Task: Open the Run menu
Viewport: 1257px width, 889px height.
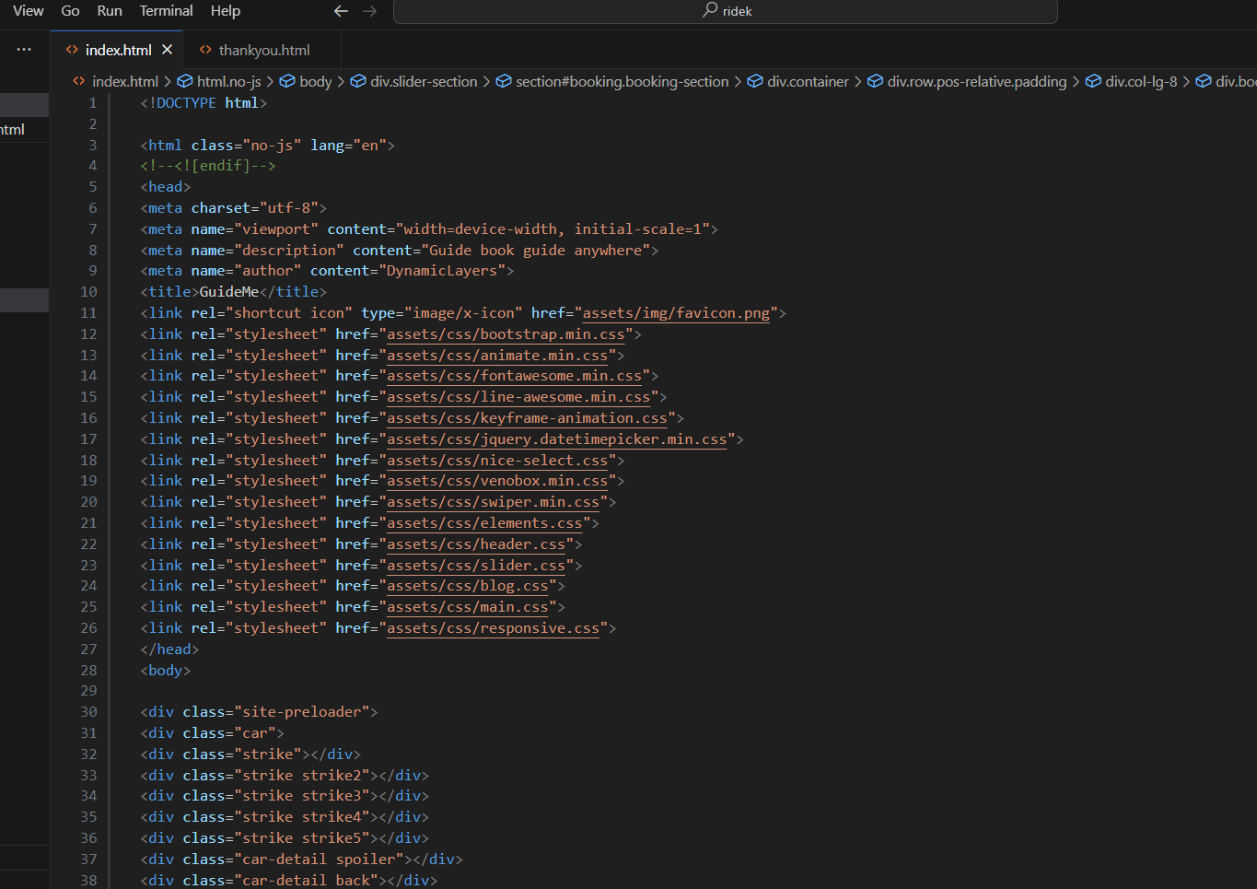Action: tap(110, 11)
